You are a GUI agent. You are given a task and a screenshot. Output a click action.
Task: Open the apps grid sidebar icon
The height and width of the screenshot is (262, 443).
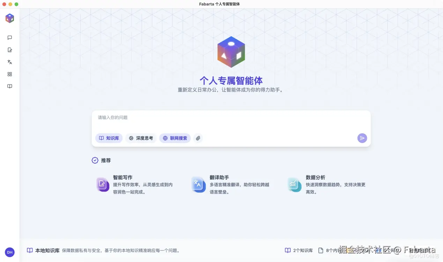point(9,74)
